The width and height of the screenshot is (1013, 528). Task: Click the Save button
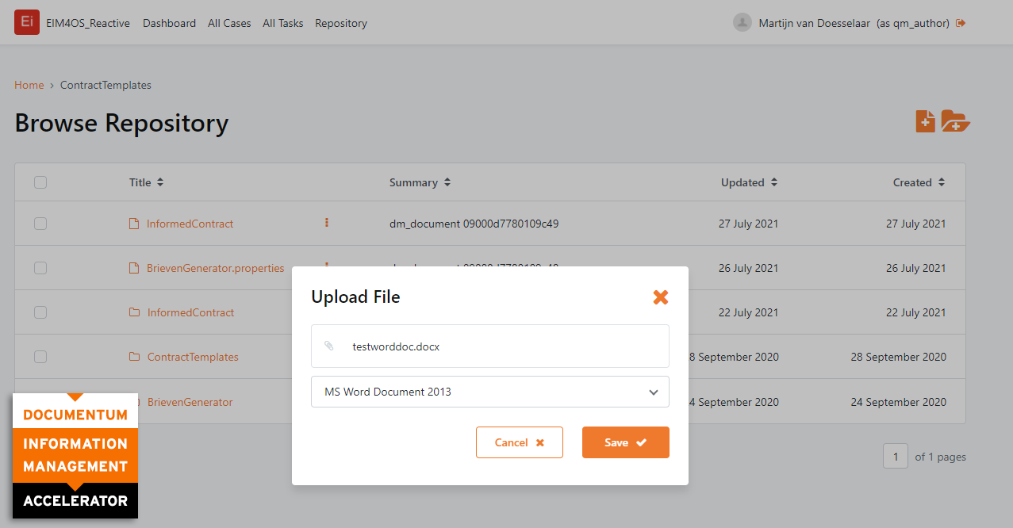click(625, 442)
